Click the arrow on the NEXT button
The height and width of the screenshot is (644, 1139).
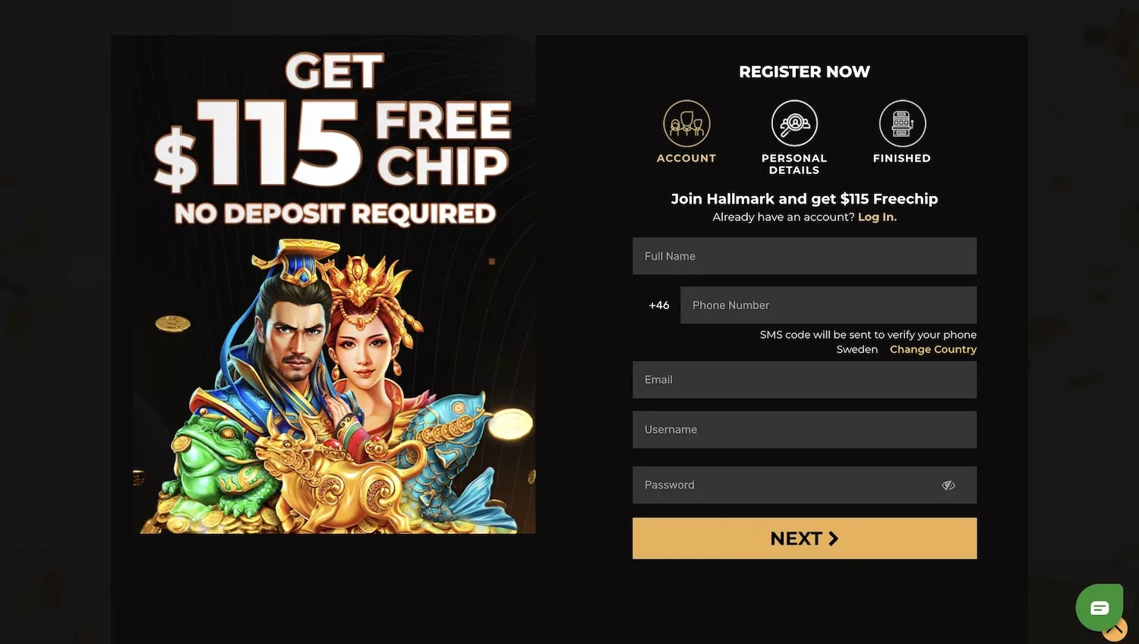[x=834, y=538]
